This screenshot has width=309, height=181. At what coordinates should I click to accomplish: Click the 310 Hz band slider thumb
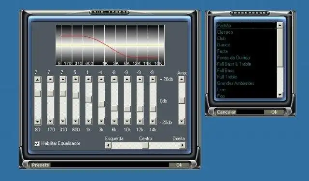pyautogui.click(x=63, y=93)
